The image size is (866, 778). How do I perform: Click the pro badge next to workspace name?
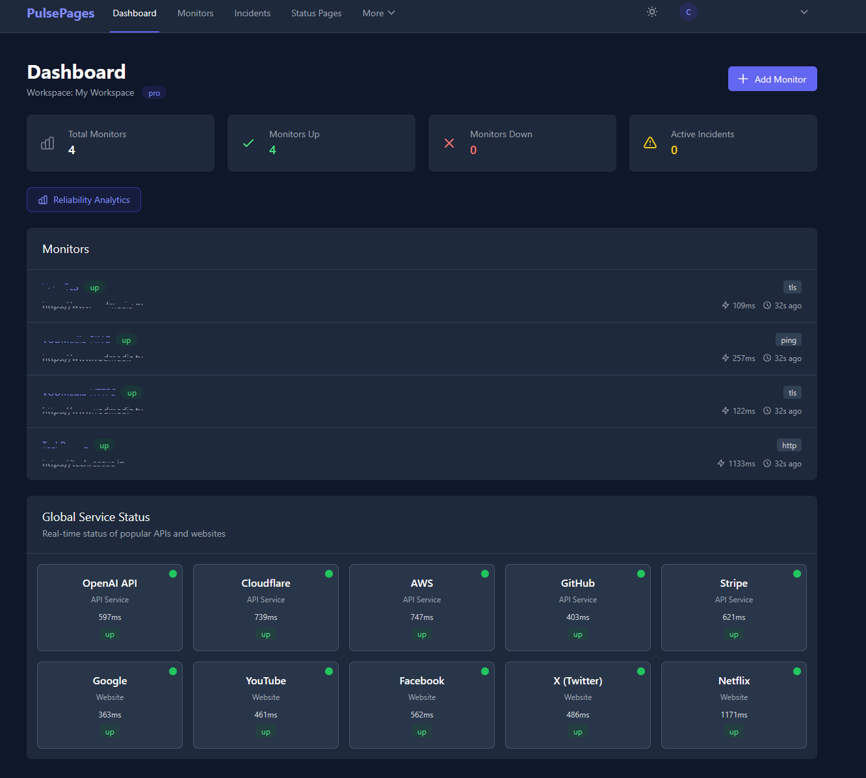[154, 93]
